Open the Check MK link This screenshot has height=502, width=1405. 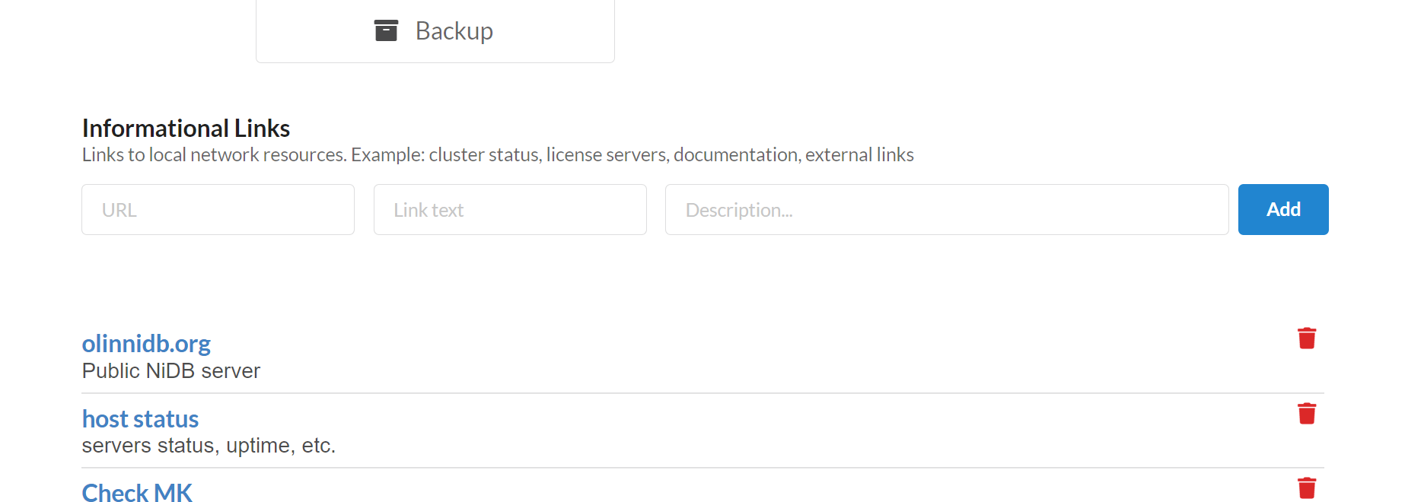(137, 493)
